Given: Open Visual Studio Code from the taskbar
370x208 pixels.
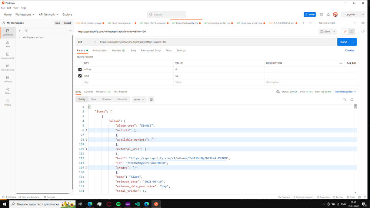Looking at the screenshot, I should click(x=137, y=204).
